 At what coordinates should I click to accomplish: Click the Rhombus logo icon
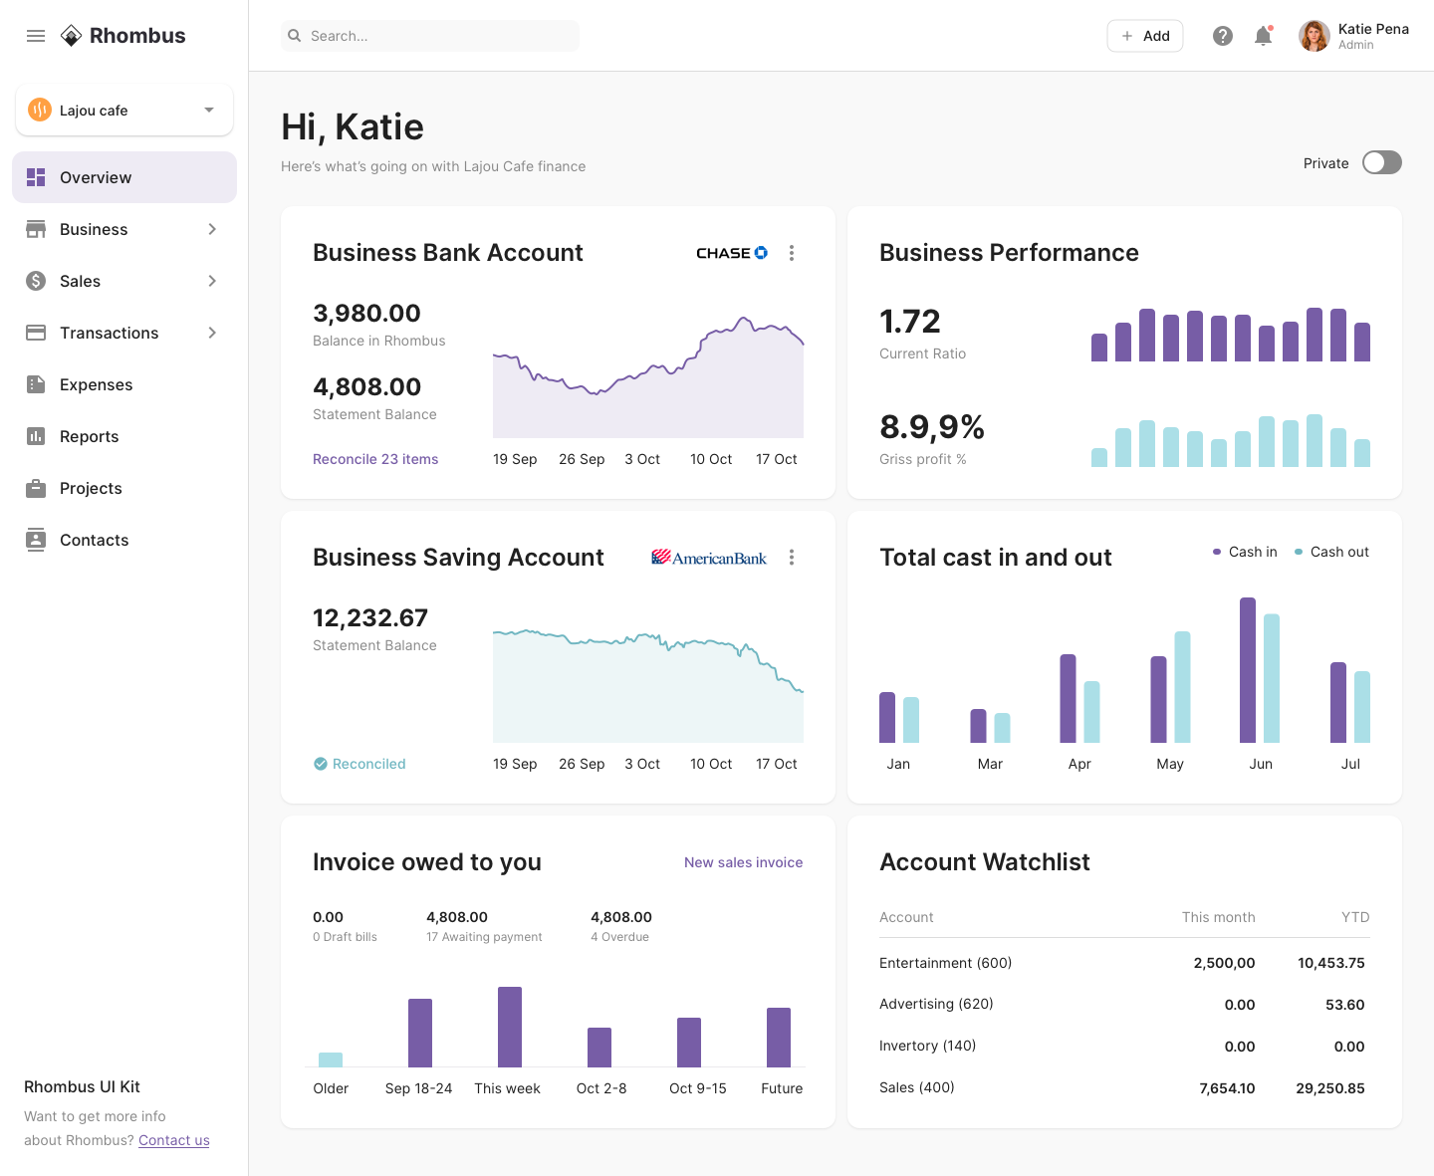coord(71,36)
